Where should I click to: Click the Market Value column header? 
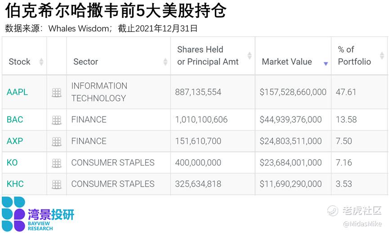click(x=287, y=62)
